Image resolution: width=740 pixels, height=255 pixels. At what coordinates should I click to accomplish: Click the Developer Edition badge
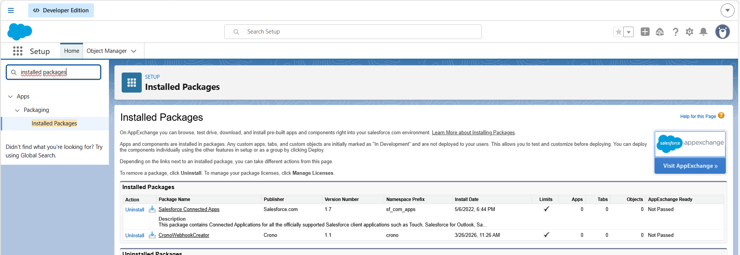(61, 10)
